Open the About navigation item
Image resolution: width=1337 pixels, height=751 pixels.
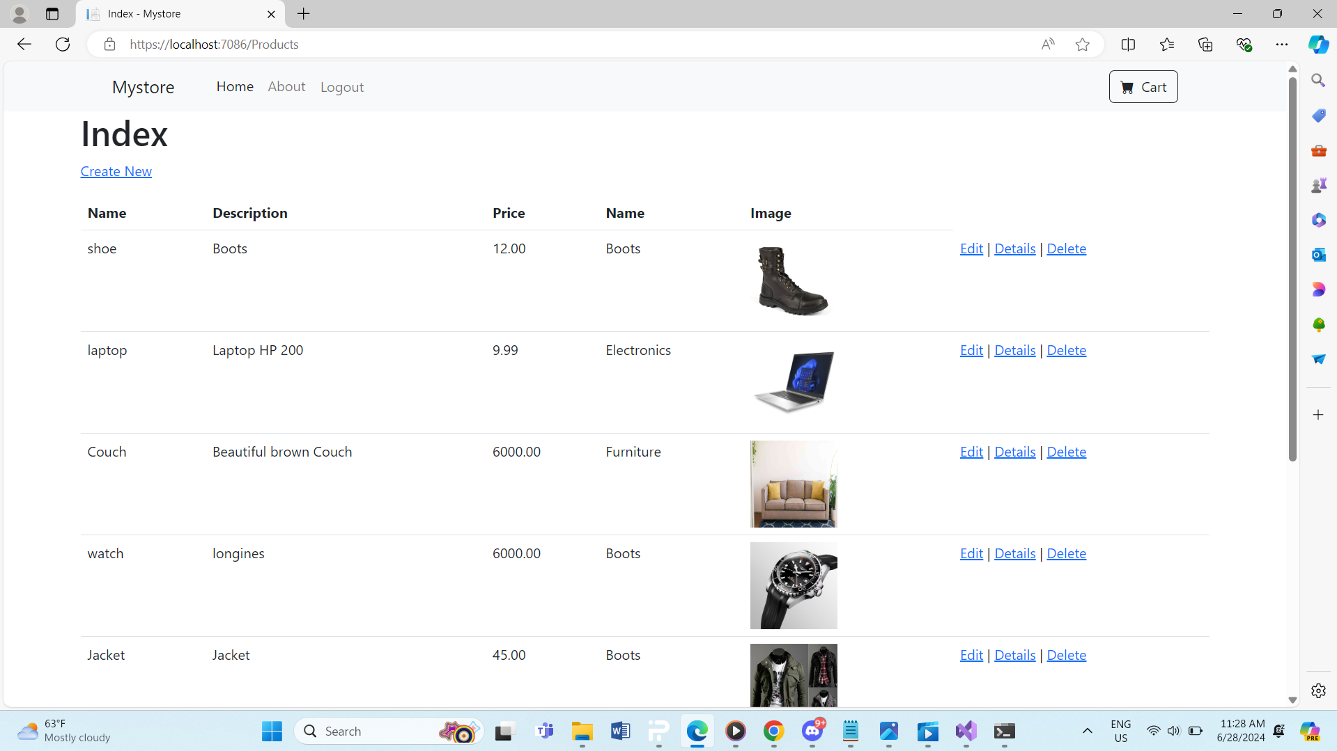[286, 87]
